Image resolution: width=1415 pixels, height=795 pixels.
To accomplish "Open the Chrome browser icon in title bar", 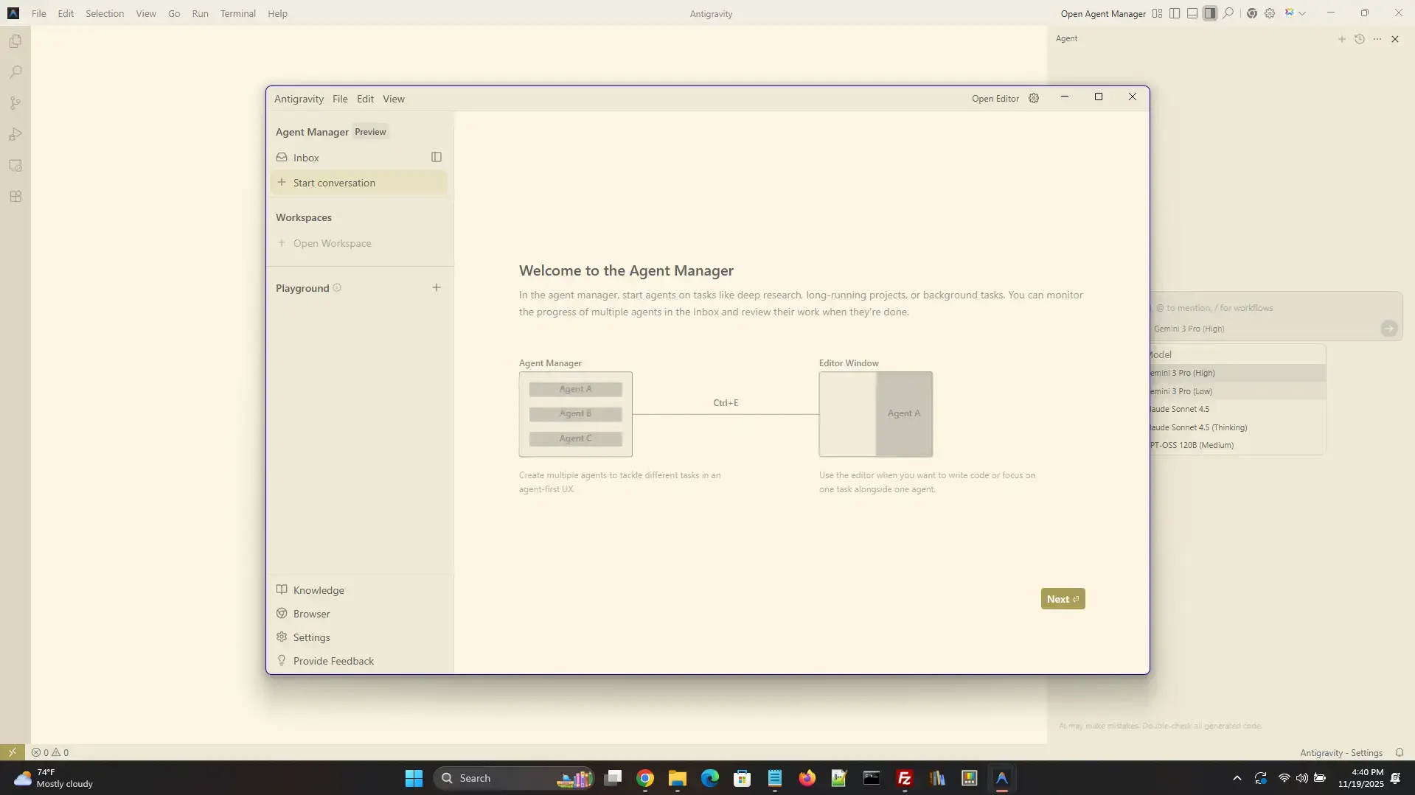I will pos(1251,13).
